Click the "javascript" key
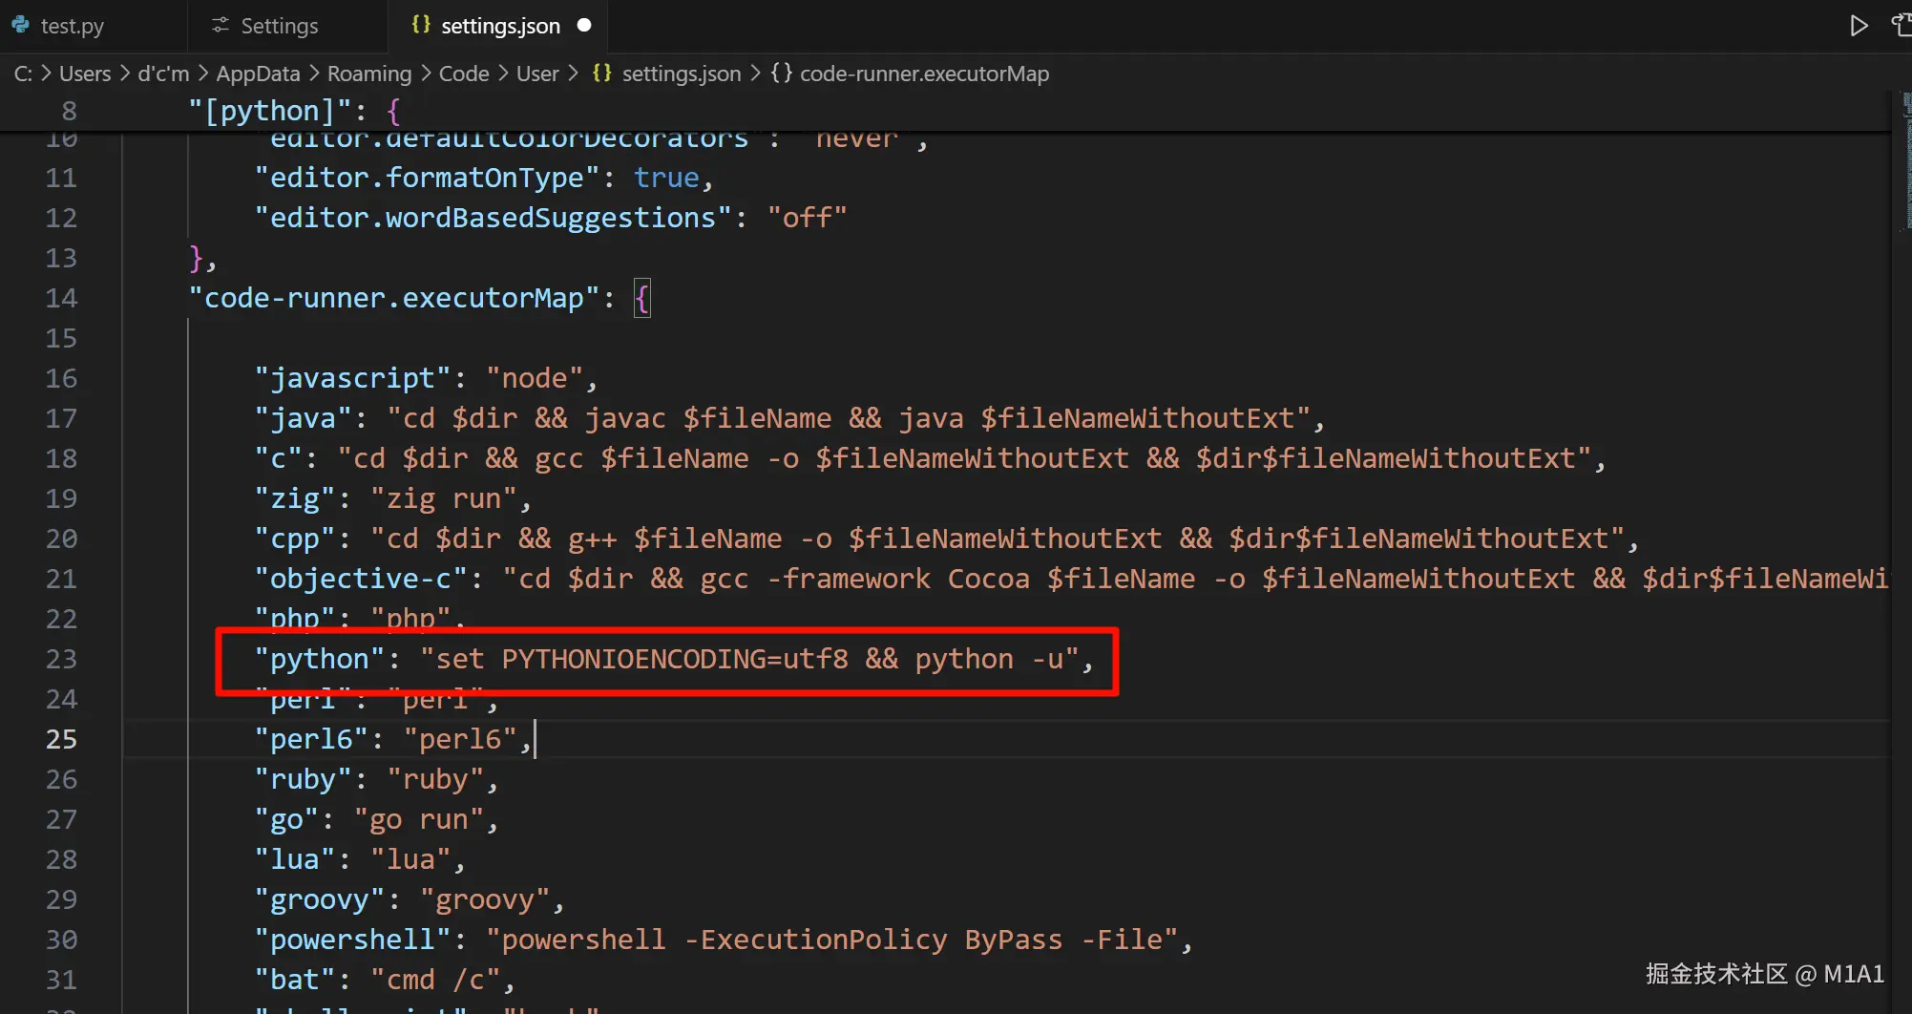The width and height of the screenshot is (1912, 1014). [352, 378]
